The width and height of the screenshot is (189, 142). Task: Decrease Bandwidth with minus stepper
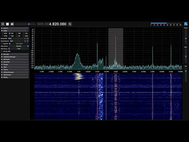(26, 39)
